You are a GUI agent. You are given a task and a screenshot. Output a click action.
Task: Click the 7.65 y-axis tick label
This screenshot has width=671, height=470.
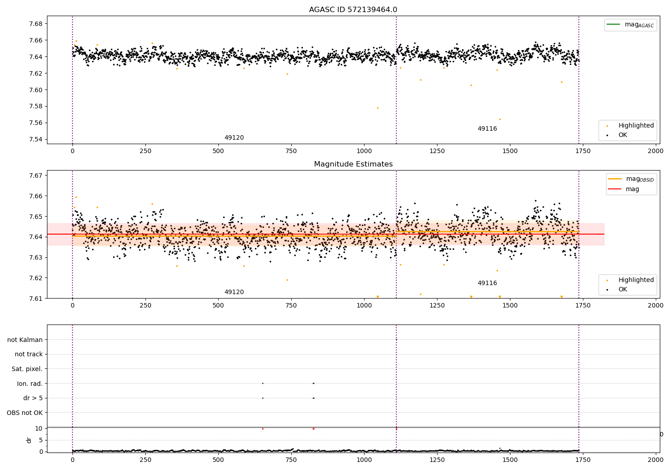pos(35,217)
